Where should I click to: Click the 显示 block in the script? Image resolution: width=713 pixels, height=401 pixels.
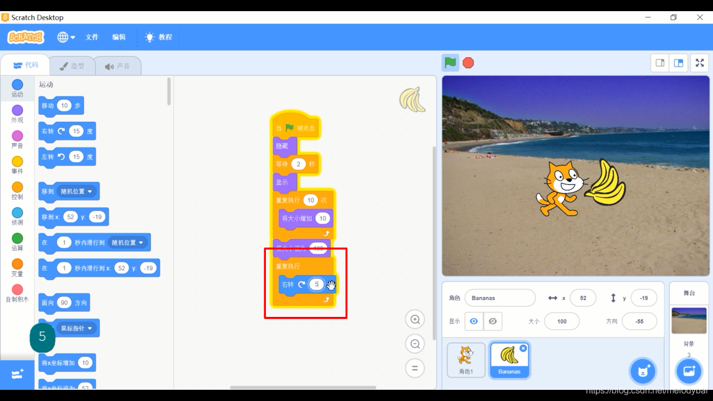pos(284,182)
